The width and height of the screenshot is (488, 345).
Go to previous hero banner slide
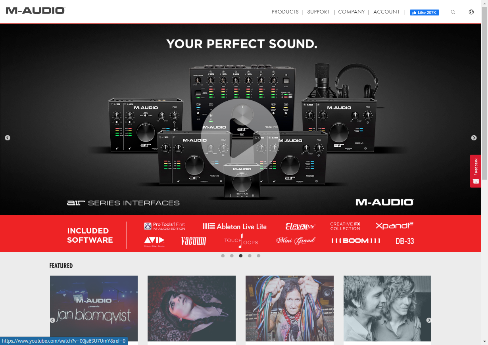pos(7,138)
